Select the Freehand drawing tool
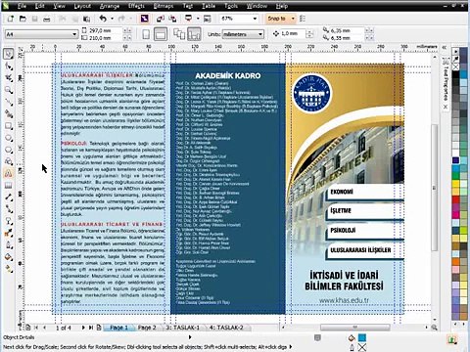This screenshot has width=470, height=352. point(9,102)
